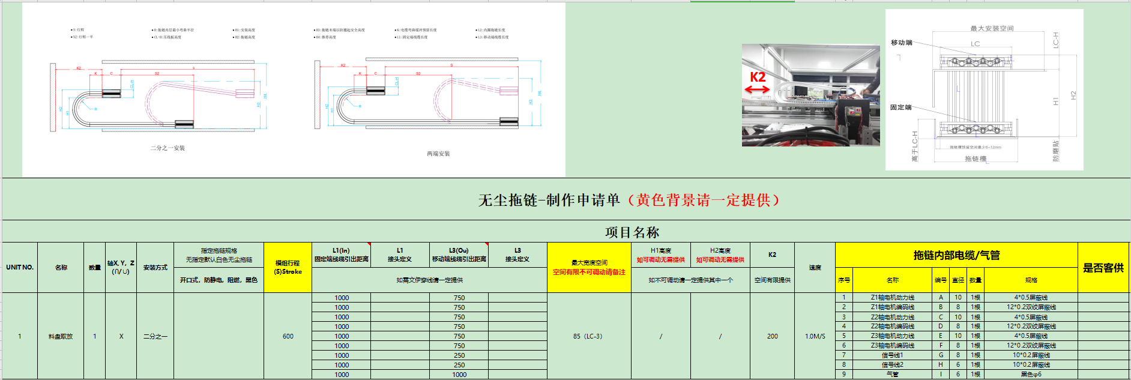Select the 黑色φ6 specification cell
Image resolution: width=1131 pixels, height=380 pixels.
click(x=1031, y=374)
